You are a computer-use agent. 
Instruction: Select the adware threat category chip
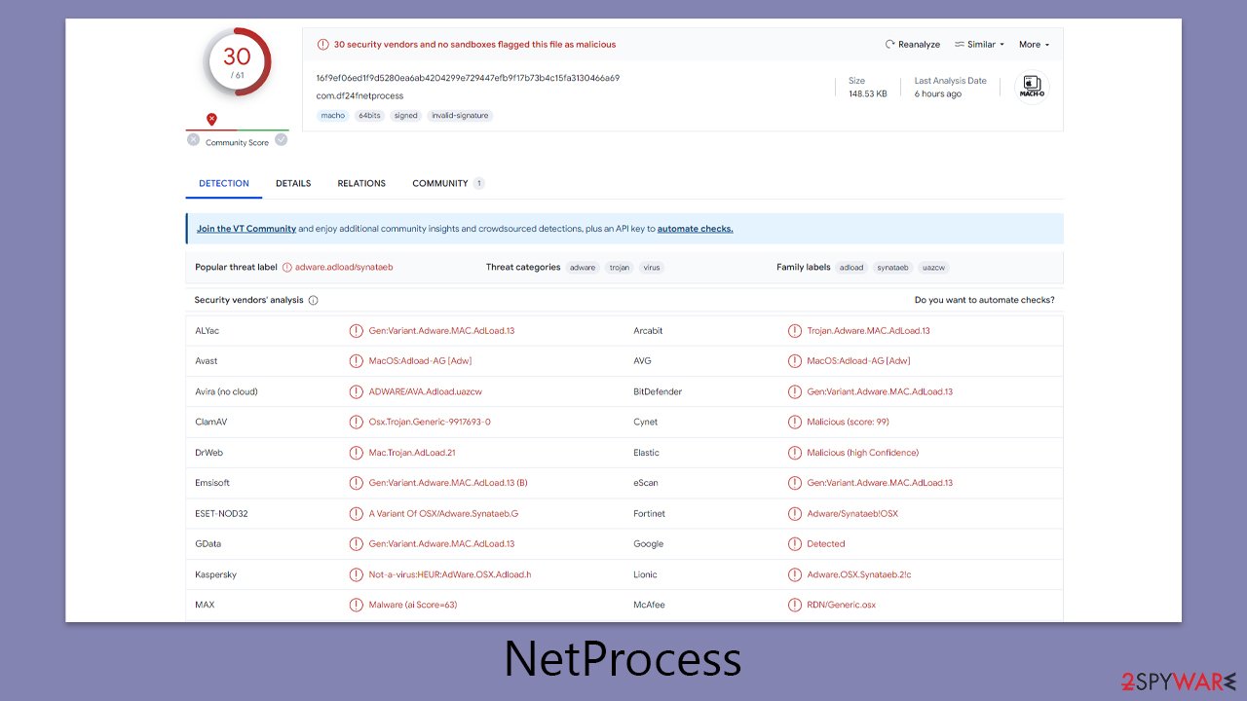point(582,267)
